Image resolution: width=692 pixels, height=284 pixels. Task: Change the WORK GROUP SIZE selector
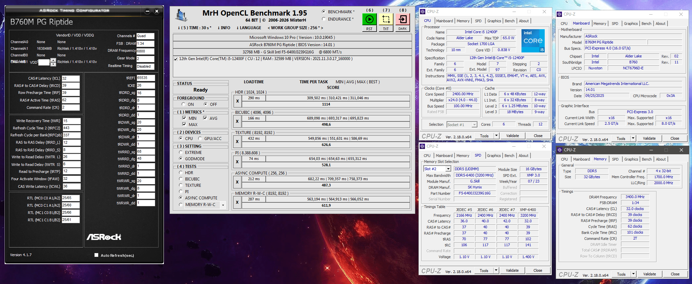click(295, 28)
